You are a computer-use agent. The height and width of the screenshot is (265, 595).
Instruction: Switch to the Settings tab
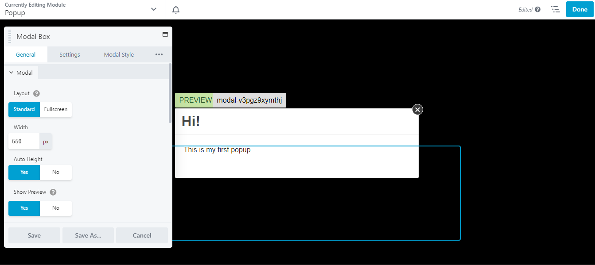[x=70, y=54]
